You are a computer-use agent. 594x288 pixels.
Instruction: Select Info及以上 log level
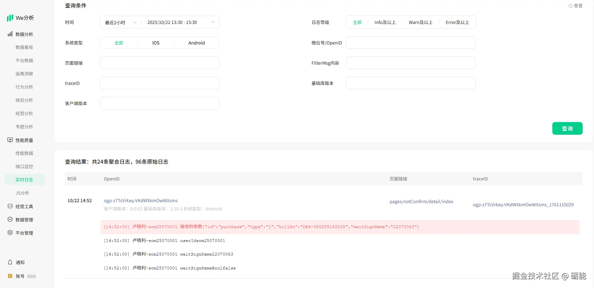pos(385,22)
